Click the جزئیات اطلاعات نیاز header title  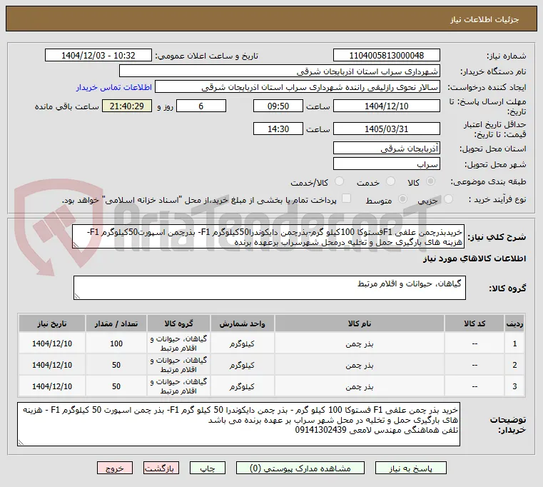coord(484,19)
